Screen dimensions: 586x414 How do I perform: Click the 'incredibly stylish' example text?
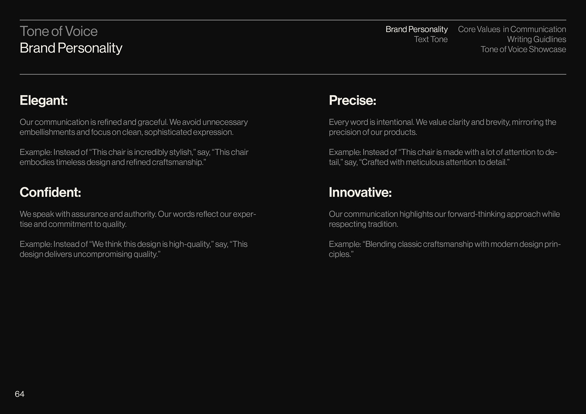(134, 157)
